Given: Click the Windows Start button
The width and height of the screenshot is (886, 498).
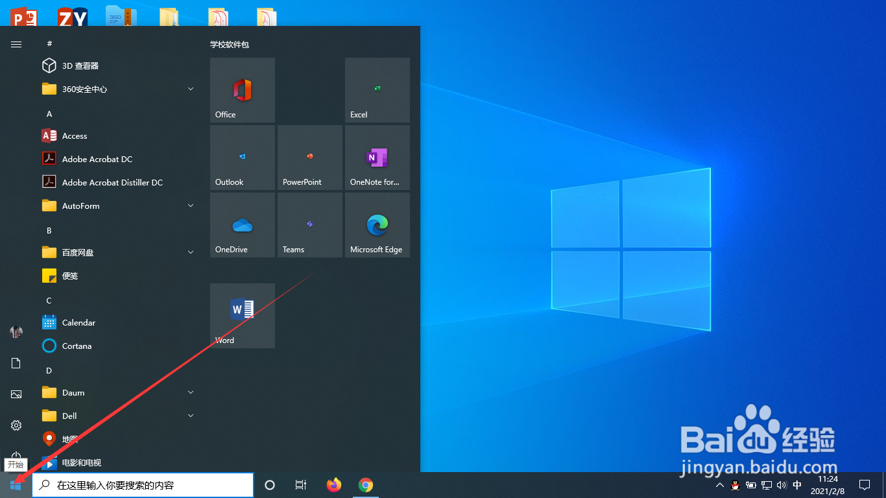Looking at the screenshot, I should click(16, 485).
